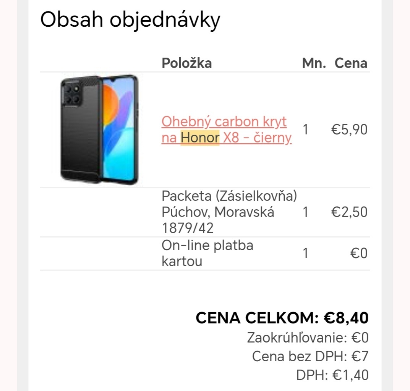The height and width of the screenshot is (391, 410).
Task: Click the Cena column header
Action: 351,63
